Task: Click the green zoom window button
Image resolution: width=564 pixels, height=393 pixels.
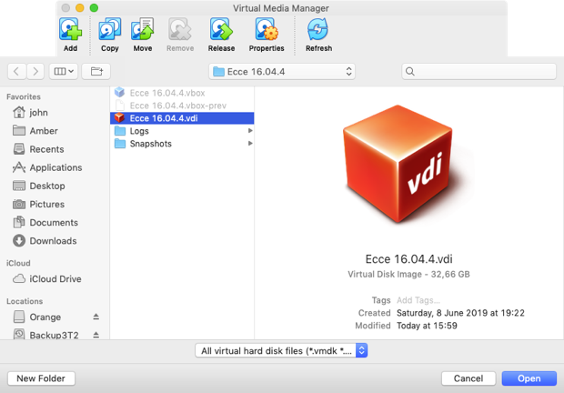Action: coord(94,8)
